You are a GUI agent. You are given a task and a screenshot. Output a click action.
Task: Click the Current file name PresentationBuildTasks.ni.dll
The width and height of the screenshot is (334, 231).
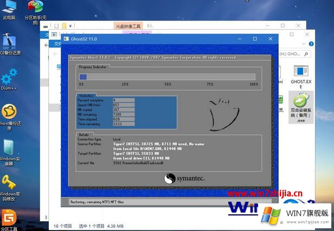click(143, 163)
